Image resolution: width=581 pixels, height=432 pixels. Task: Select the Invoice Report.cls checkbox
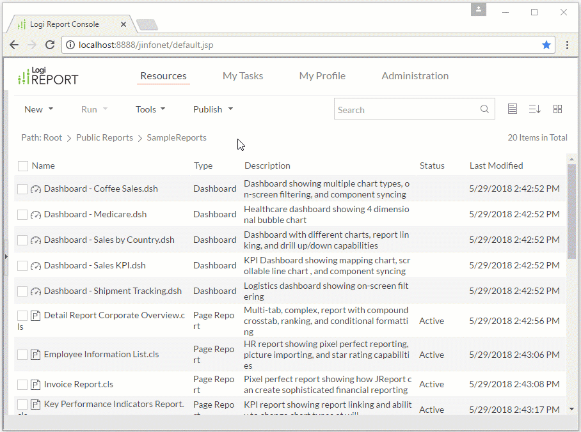[22, 385]
